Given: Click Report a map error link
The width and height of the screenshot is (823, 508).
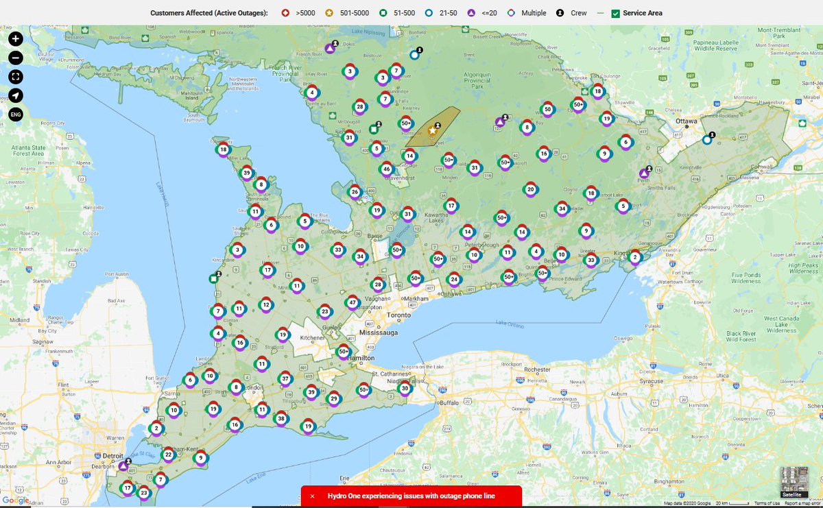Looking at the screenshot, I should tap(802, 504).
